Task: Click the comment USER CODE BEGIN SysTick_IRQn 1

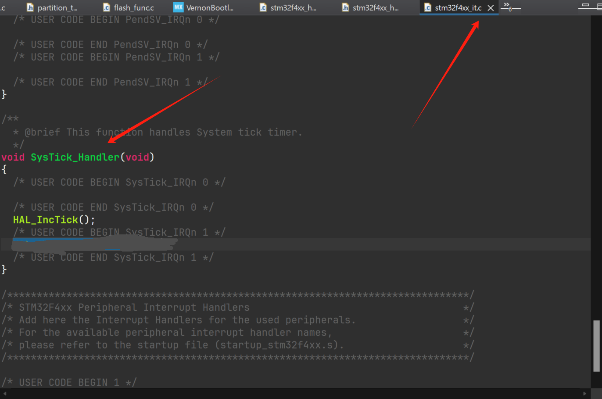Action: click(x=119, y=232)
